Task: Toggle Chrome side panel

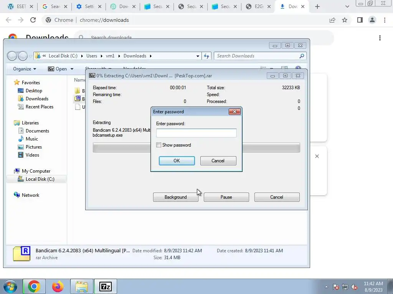Action: 360,20
